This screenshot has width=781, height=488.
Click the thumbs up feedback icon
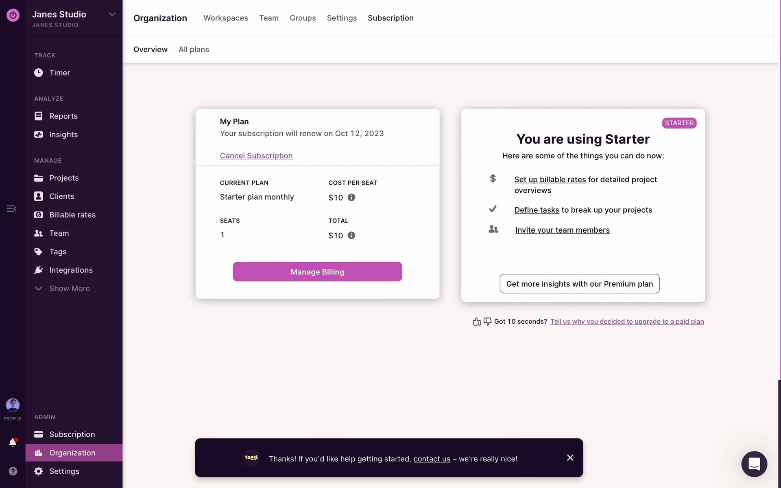(477, 322)
